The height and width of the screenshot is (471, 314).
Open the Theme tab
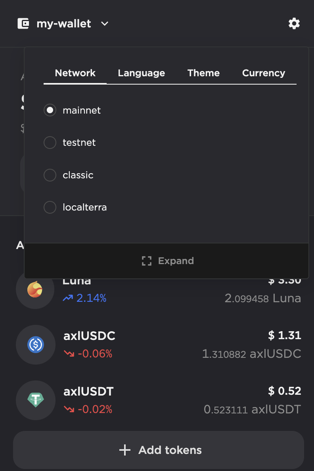203,73
